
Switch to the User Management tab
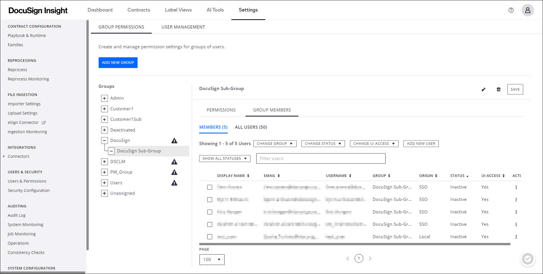(183, 27)
